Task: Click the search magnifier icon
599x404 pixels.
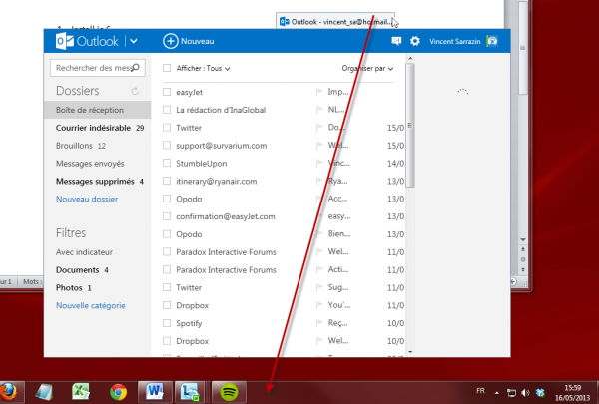Action: pos(135,68)
